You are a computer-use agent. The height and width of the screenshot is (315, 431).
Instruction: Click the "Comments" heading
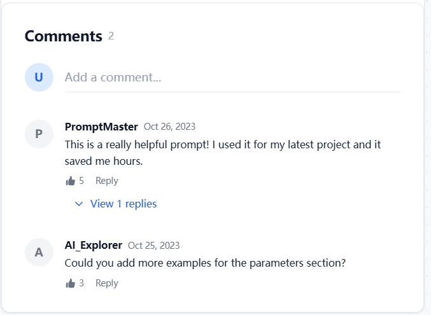click(63, 36)
